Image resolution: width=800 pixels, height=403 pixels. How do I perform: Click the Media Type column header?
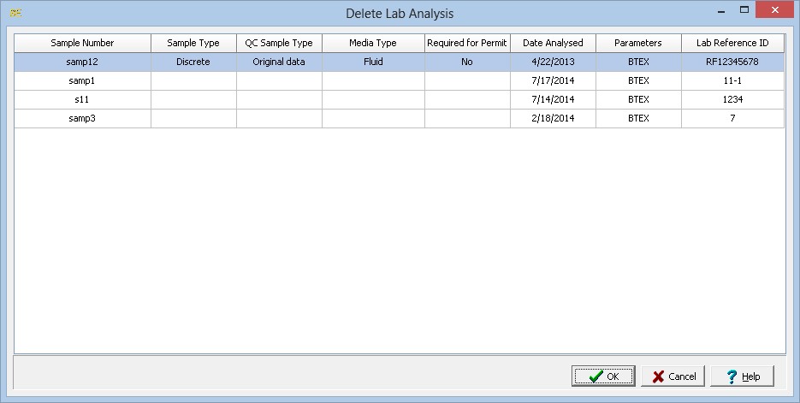click(373, 43)
